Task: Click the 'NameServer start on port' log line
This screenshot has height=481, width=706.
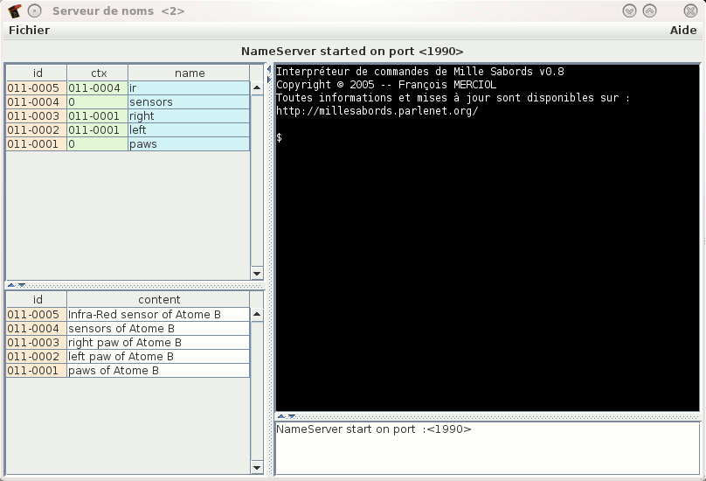Action: (374, 429)
